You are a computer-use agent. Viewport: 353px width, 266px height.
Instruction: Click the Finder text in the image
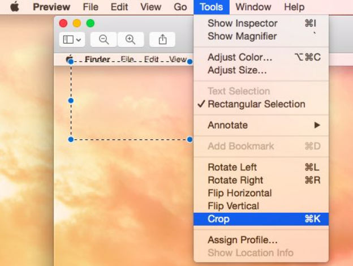97,59
